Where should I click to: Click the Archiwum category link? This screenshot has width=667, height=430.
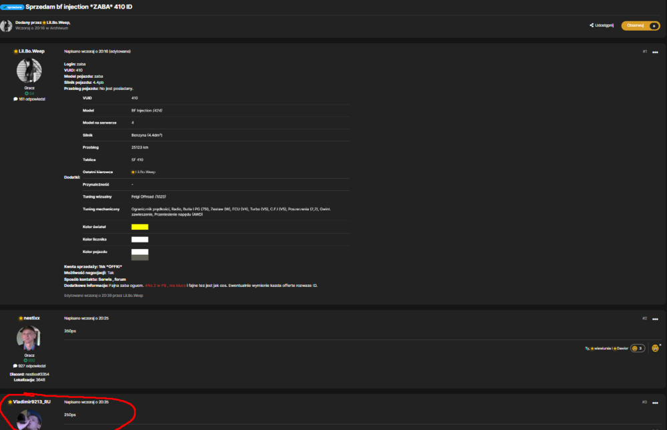[x=58, y=28]
